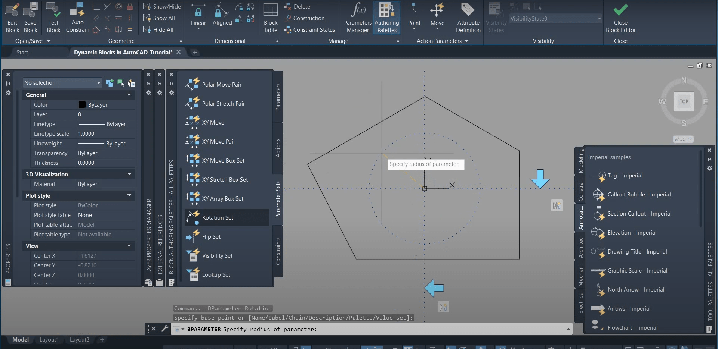The image size is (718, 349).
Task: Add a Linear parameter
Action: [x=198, y=15]
